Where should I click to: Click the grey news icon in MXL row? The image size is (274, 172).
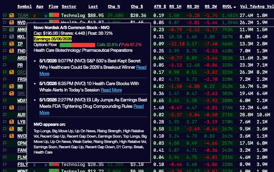(x=11, y=37)
